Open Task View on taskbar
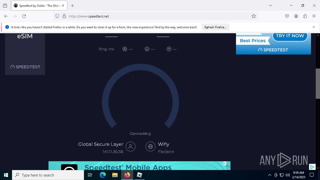 90,175
